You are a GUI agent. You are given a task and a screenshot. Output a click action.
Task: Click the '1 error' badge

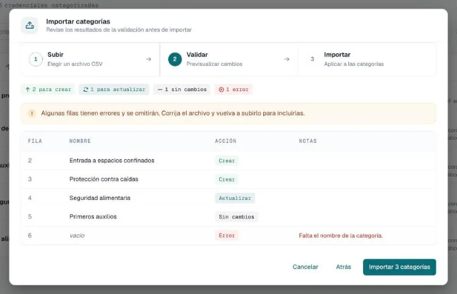click(233, 89)
